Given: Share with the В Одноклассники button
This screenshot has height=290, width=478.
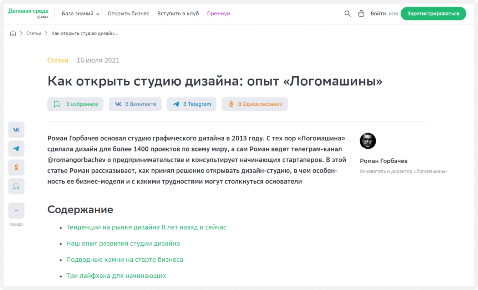Looking at the screenshot, I should [x=255, y=104].
